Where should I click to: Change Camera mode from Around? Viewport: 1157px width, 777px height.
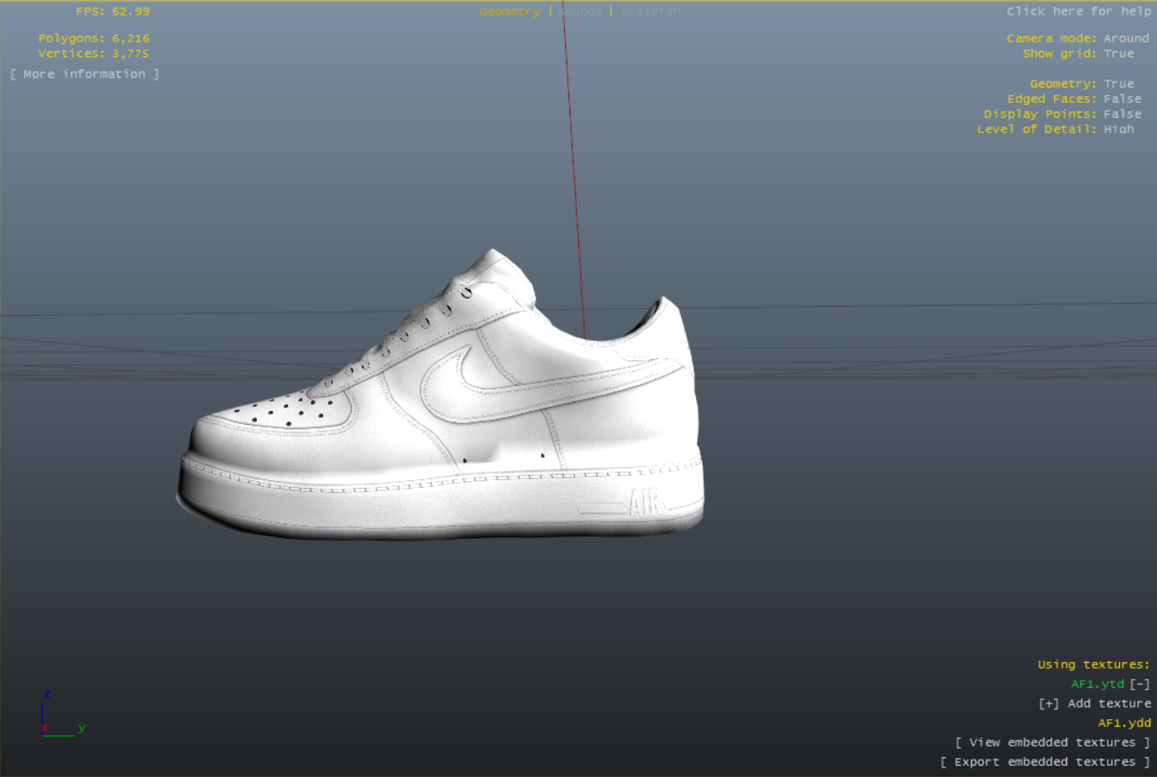1126,38
